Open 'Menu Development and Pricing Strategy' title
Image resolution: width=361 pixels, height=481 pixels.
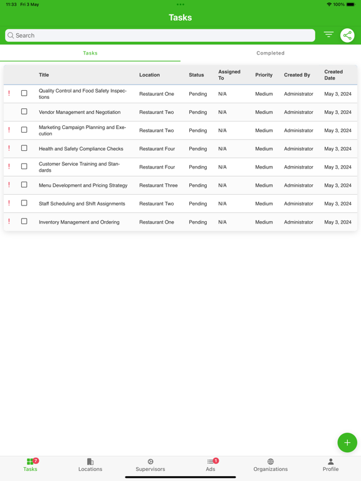(x=83, y=185)
